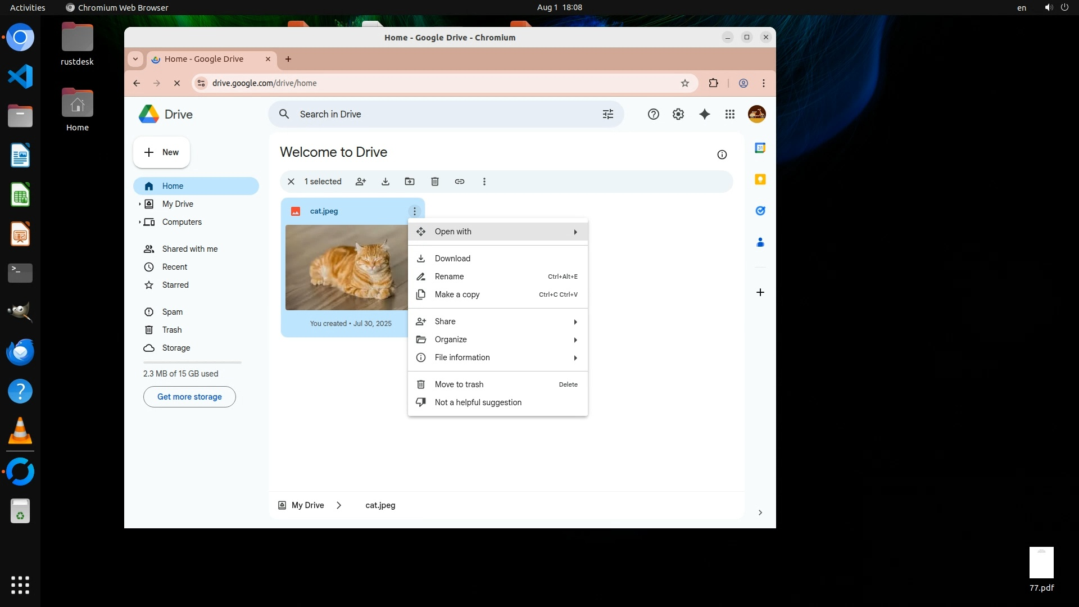Open Gemini sparkle icon in header
The height and width of the screenshot is (607, 1079).
point(704,114)
